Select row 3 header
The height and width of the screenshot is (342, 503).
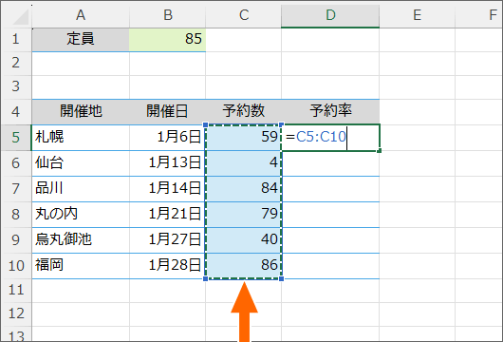pyautogui.click(x=16, y=87)
